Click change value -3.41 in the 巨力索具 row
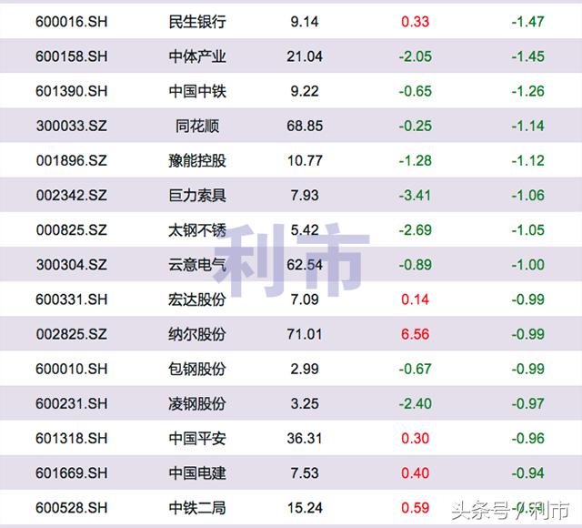The image size is (582, 528). tap(416, 195)
